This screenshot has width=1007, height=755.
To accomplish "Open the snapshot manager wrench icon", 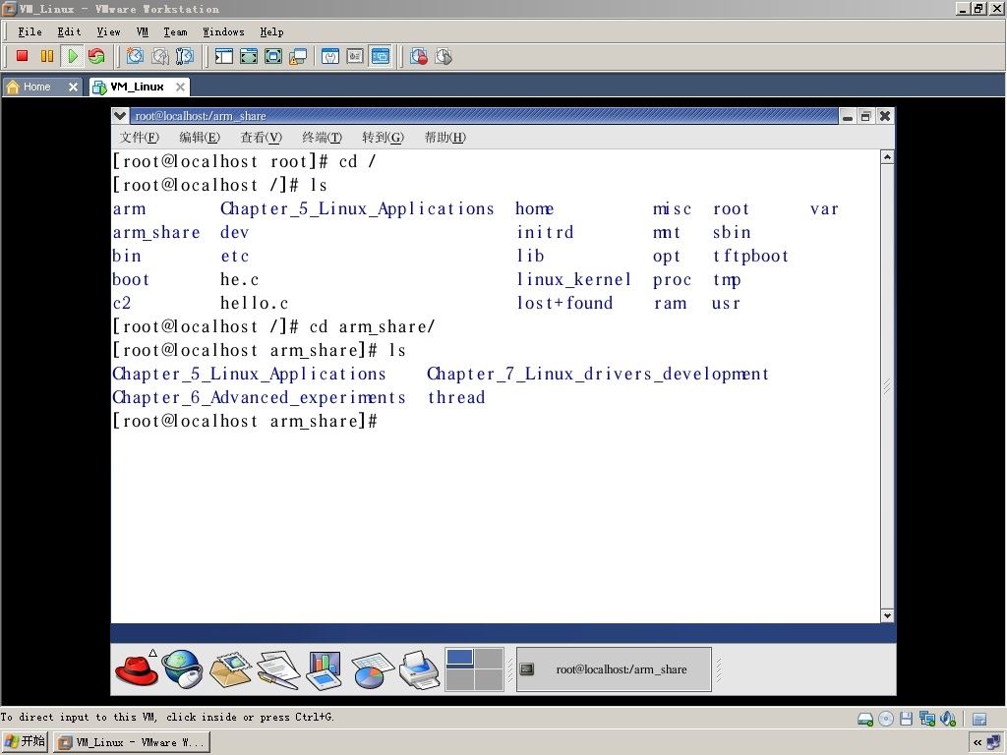I will pyautogui.click(x=185, y=56).
